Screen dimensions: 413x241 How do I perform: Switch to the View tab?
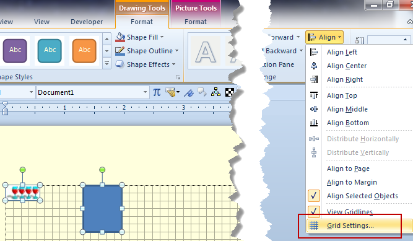tap(41, 22)
